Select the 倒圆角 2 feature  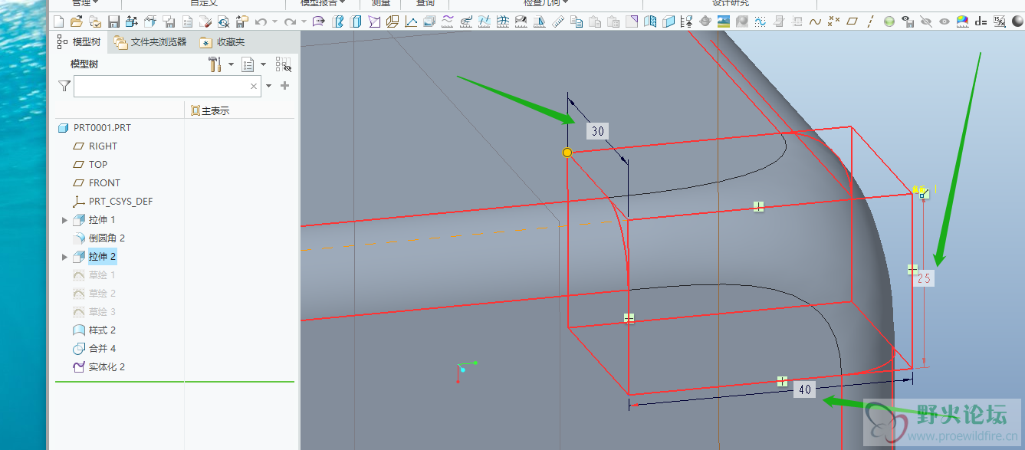pyautogui.click(x=99, y=238)
